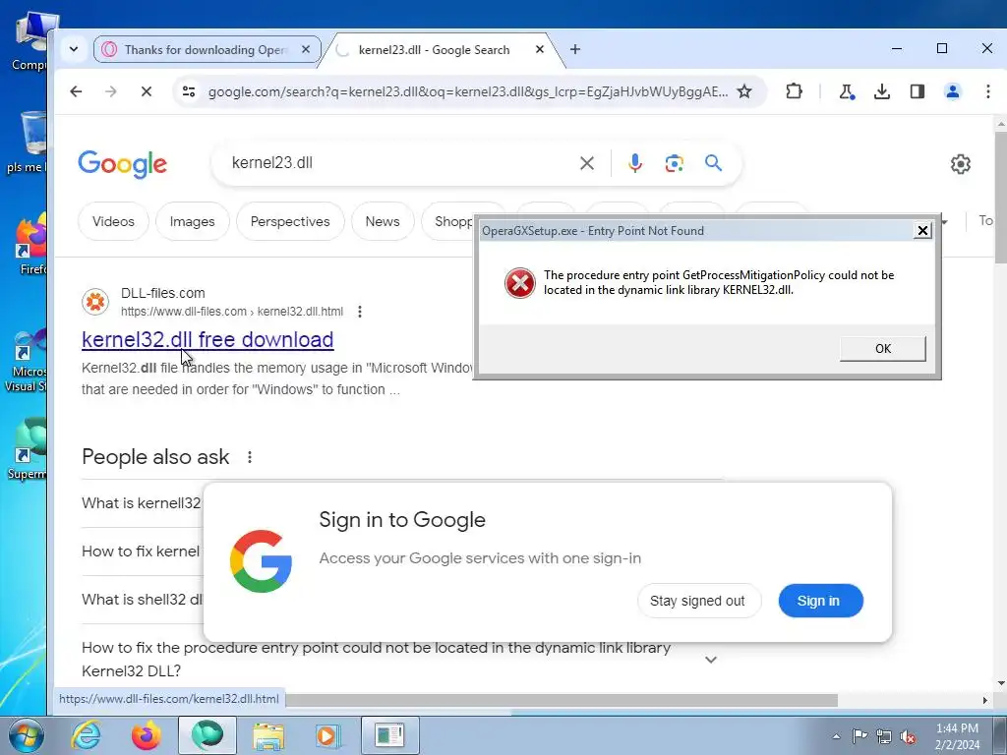The image size is (1007, 755).
Task: Go back with the browser back arrow
Action: point(76,91)
